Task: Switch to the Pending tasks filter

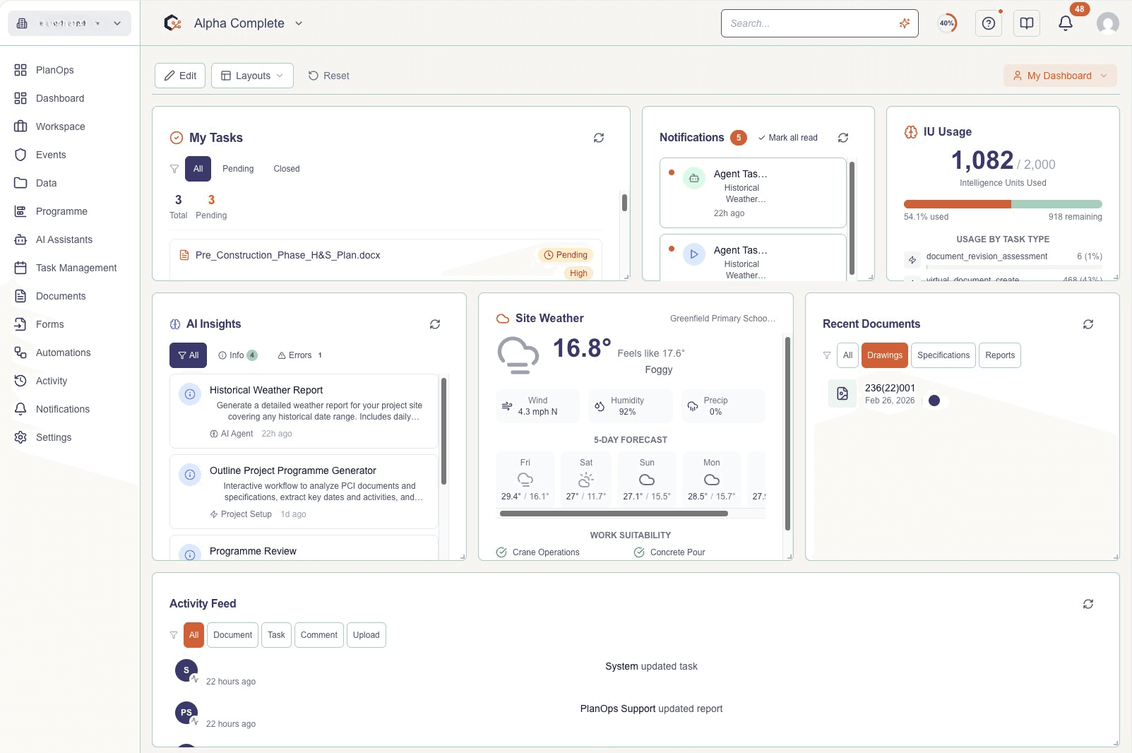Action: click(238, 169)
